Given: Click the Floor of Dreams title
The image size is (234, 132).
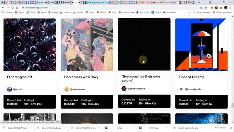Looking at the screenshot, I should pyautogui.click(x=191, y=77).
